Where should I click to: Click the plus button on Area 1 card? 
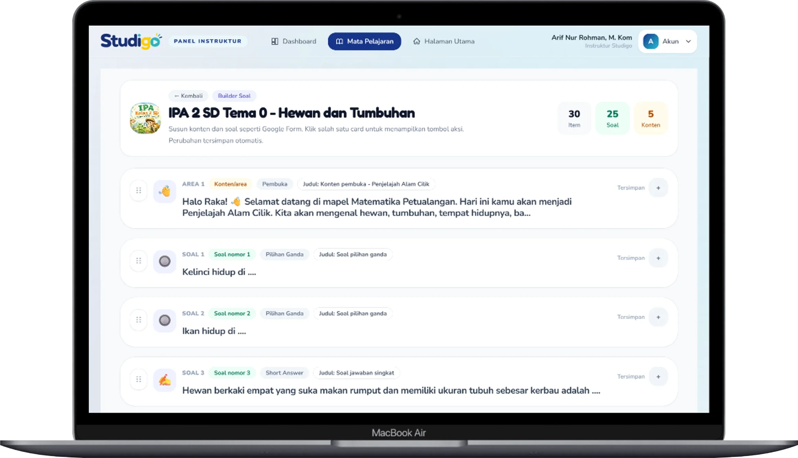tap(658, 188)
